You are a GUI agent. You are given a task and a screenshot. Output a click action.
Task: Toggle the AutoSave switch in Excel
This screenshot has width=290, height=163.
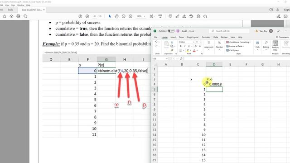pyautogui.click(x=171, y=31)
